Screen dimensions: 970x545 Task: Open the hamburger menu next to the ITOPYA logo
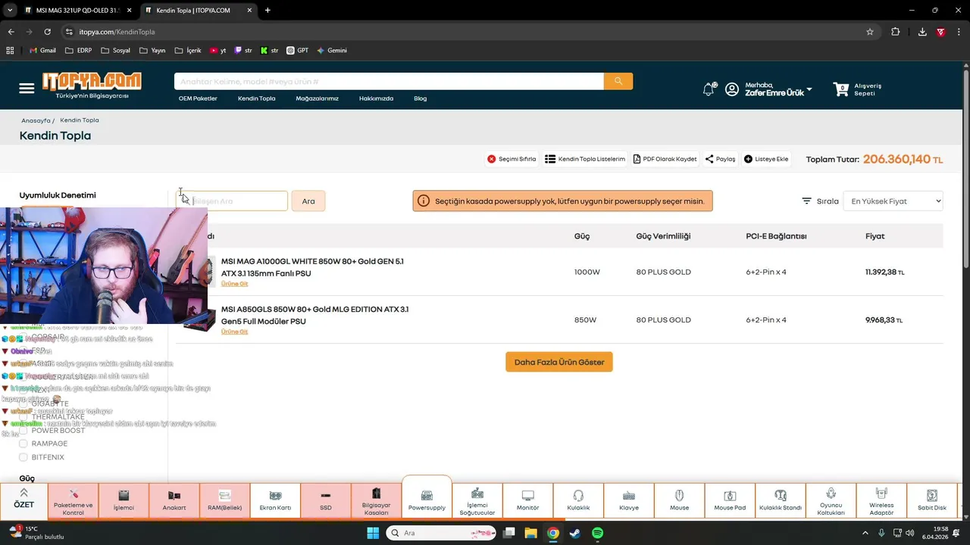(x=27, y=89)
